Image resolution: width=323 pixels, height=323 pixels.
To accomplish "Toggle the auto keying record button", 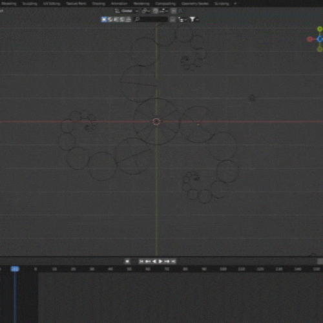I will tap(127, 262).
